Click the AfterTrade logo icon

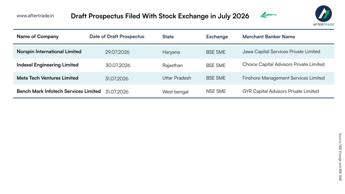[323, 13]
